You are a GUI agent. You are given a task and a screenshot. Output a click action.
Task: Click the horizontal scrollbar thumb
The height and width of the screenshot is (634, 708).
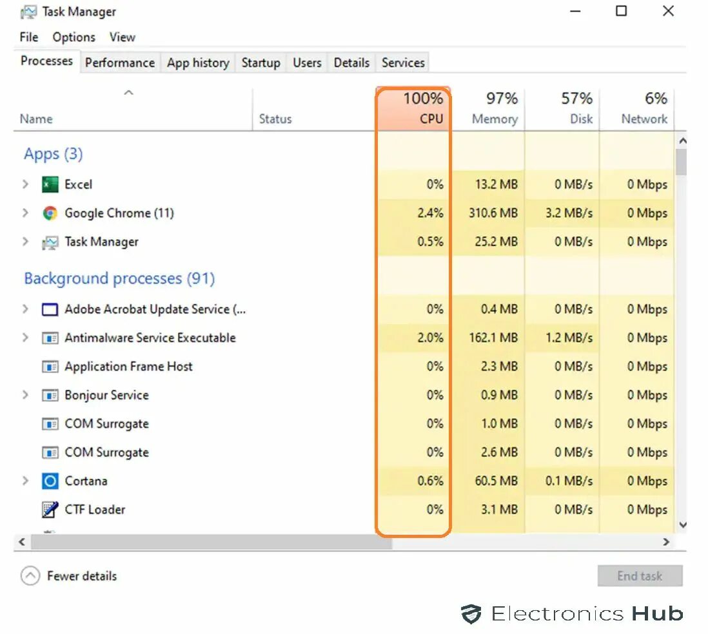pos(211,543)
